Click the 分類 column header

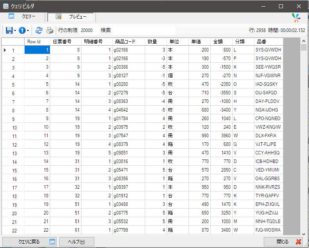click(x=243, y=42)
